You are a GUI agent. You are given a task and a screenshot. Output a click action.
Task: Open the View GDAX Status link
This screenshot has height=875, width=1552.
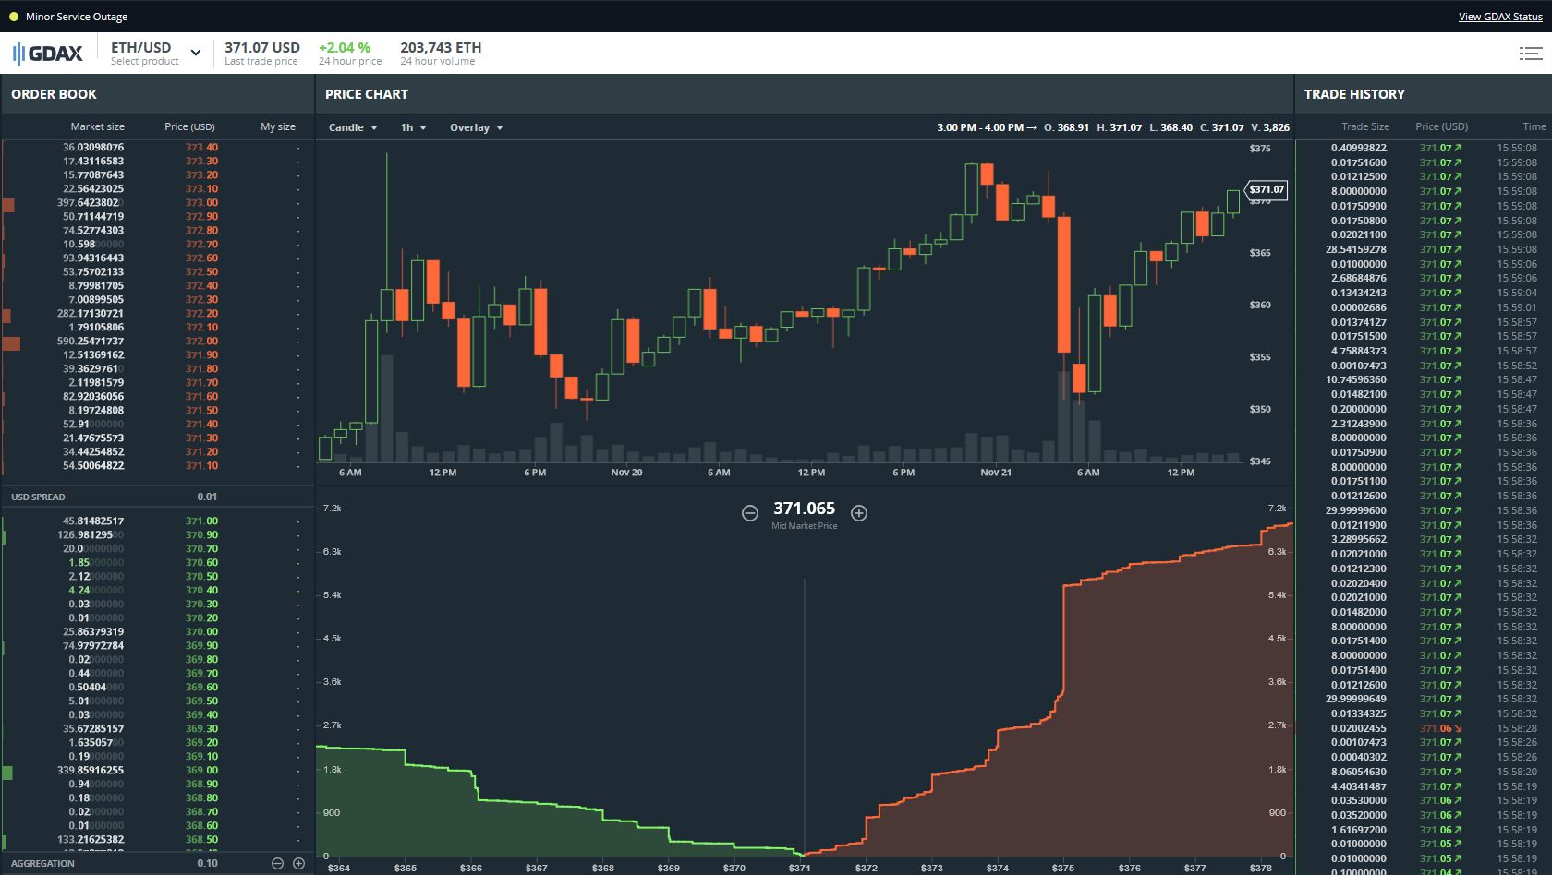[x=1500, y=17]
